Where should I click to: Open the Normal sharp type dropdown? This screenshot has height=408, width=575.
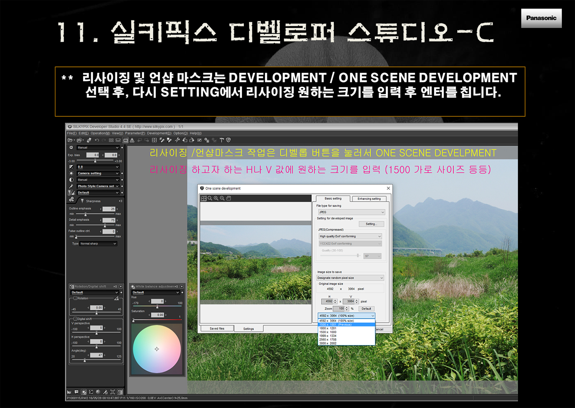pyautogui.click(x=98, y=244)
